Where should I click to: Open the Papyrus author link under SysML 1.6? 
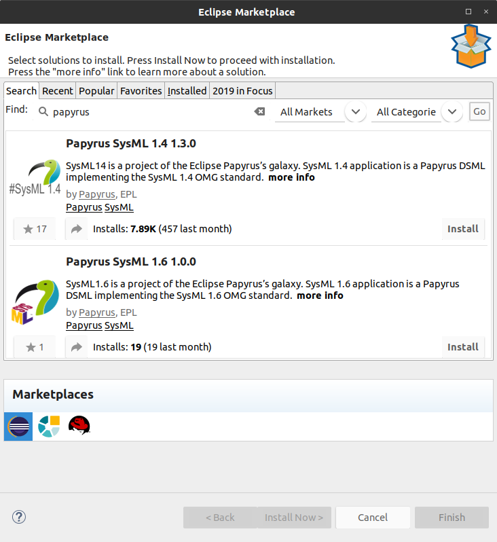97,312
